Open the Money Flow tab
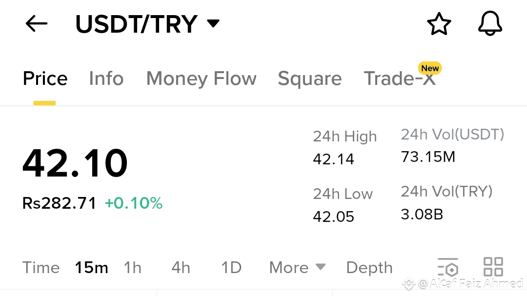Viewport: 527px width, 296px height. click(201, 79)
